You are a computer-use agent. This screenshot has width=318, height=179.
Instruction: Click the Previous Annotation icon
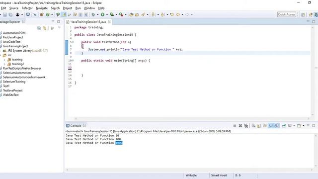[x=162, y=14]
